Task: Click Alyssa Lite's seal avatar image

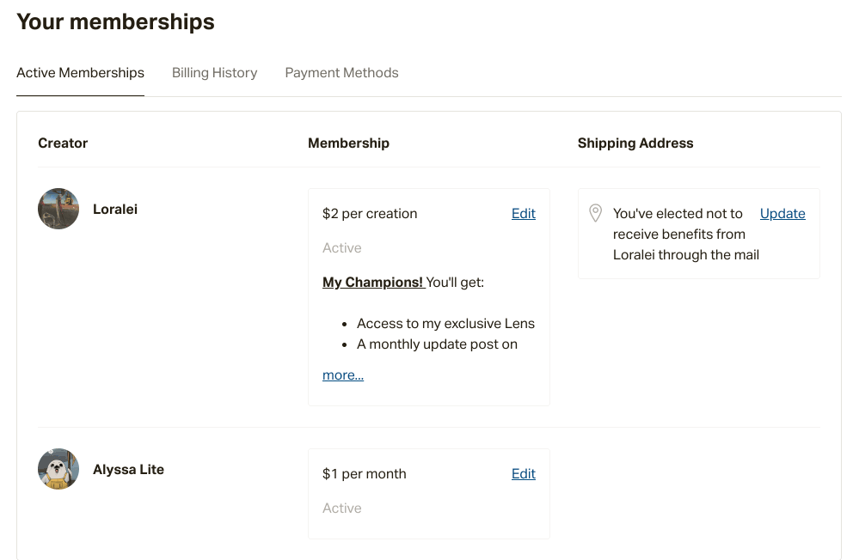Action: click(x=58, y=469)
